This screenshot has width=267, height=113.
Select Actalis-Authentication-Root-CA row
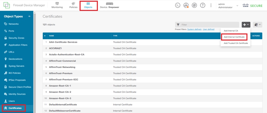coord(152,55)
